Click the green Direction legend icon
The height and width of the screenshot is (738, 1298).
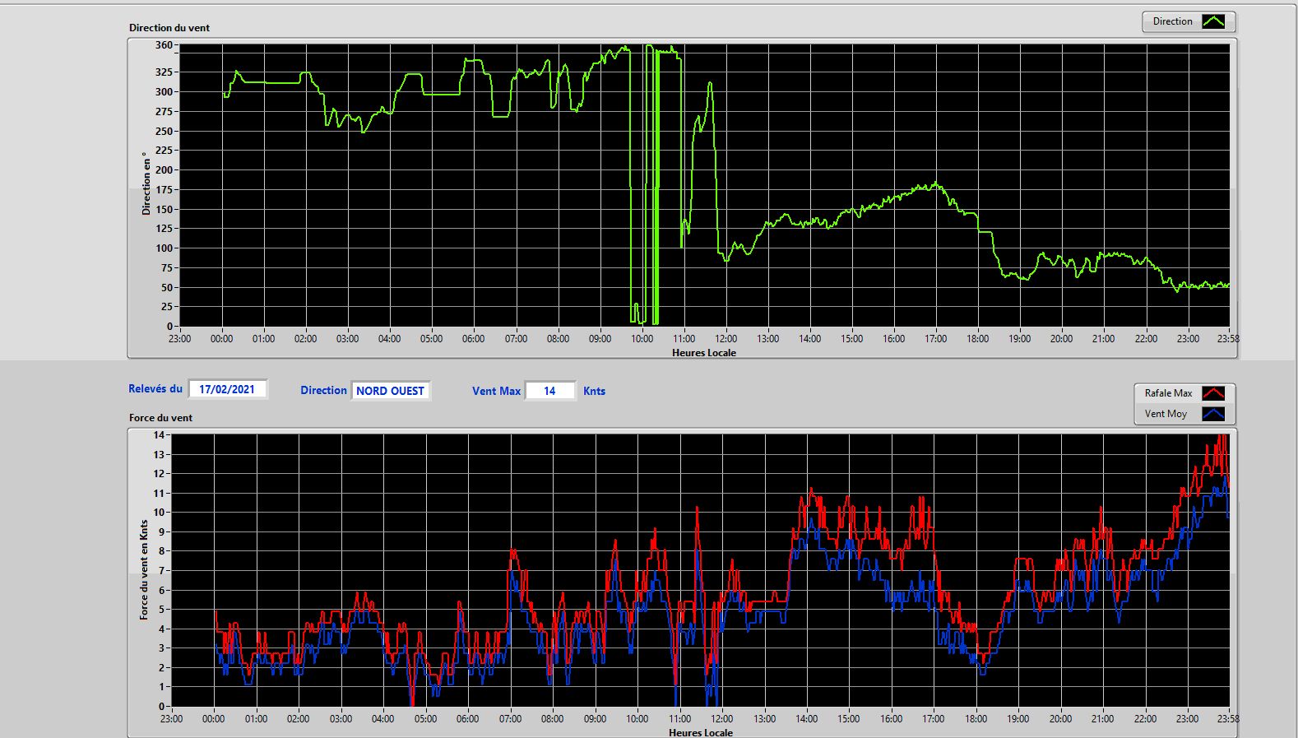1213,21
